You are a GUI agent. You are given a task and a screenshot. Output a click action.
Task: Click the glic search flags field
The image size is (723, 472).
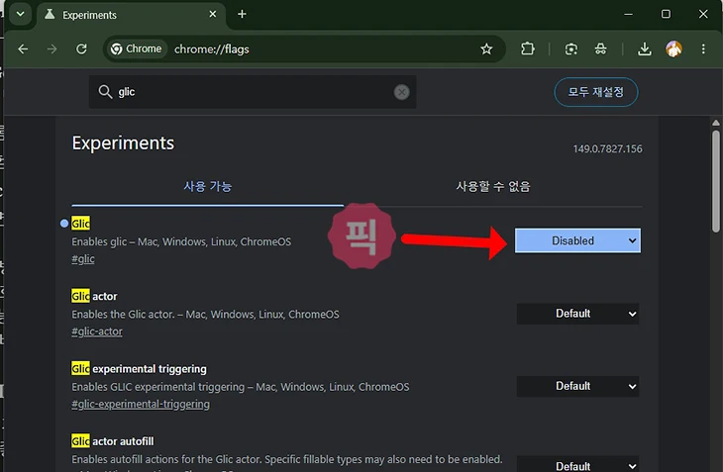click(x=253, y=92)
